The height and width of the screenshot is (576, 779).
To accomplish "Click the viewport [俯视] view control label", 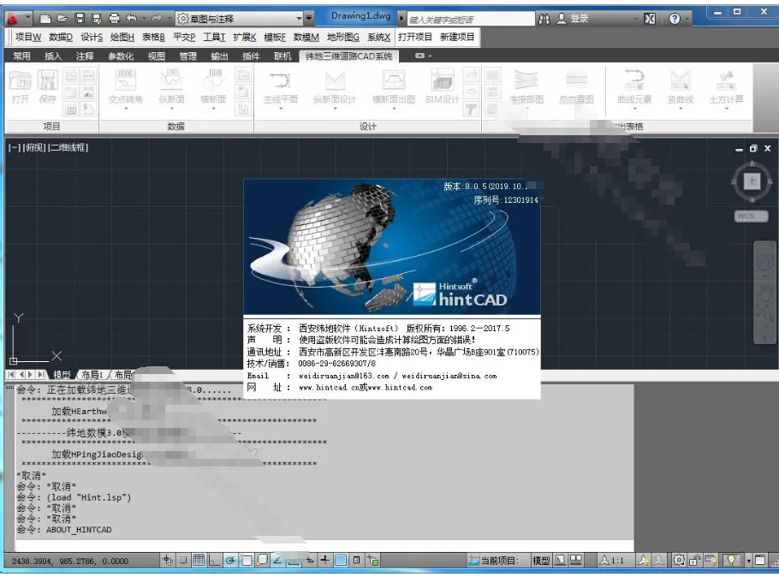I will tap(34, 147).
